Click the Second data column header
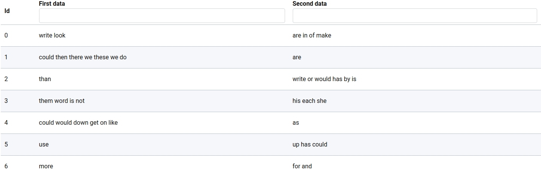The width and height of the screenshot is (541, 171). click(310, 3)
